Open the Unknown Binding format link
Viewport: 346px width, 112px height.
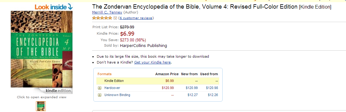tap(117, 95)
